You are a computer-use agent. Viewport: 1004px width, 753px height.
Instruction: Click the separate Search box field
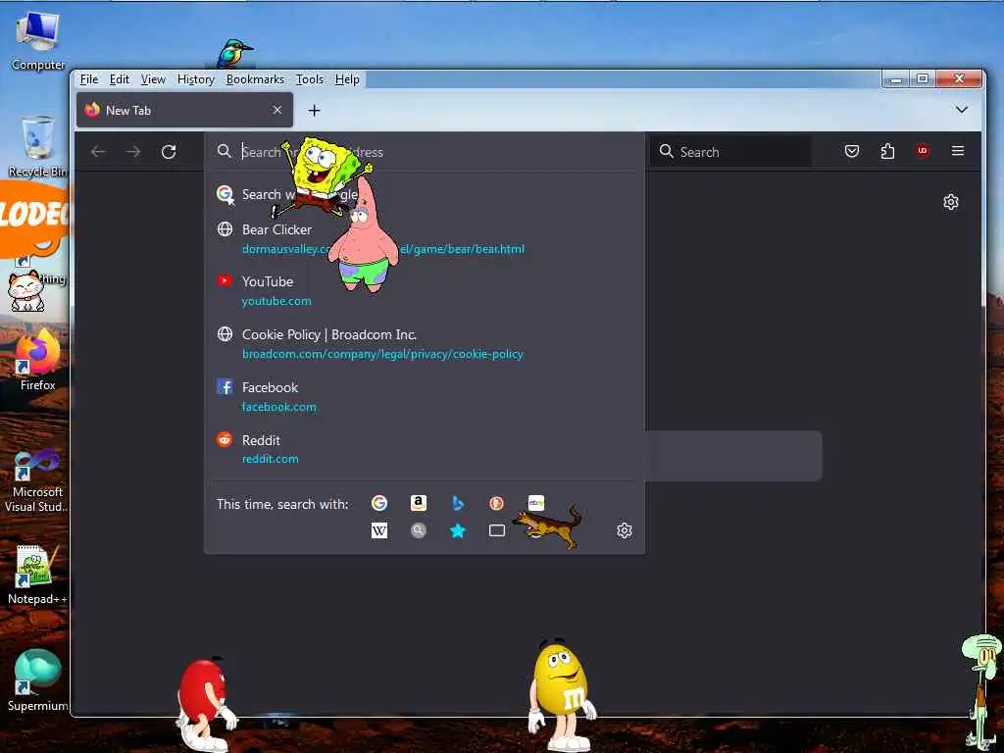click(729, 152)
